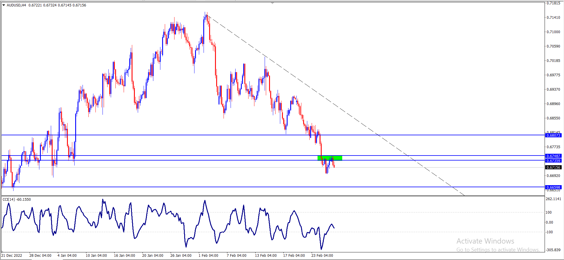Click the 23 Feb 04:00 date label

322,255
